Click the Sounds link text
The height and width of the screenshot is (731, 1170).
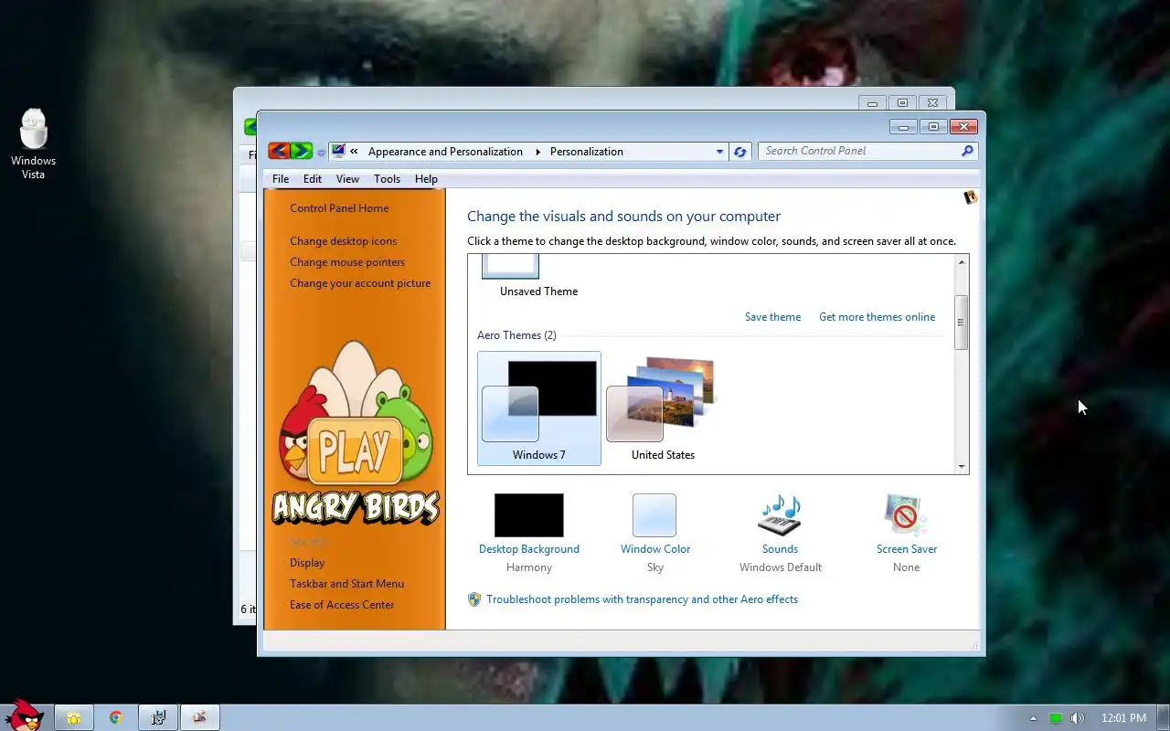point(780,549)
